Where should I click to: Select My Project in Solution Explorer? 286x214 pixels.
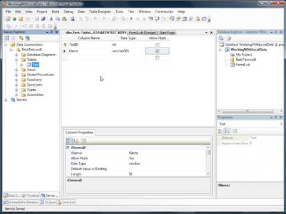click(x=244, y=55)
